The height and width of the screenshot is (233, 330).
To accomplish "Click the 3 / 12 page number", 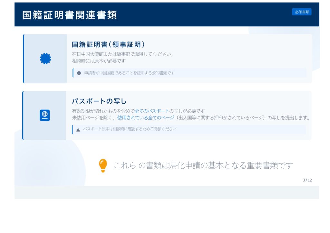I will (x=307, y=180).
